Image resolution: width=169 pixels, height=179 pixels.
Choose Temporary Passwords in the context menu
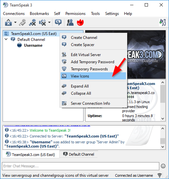[93, 69]
